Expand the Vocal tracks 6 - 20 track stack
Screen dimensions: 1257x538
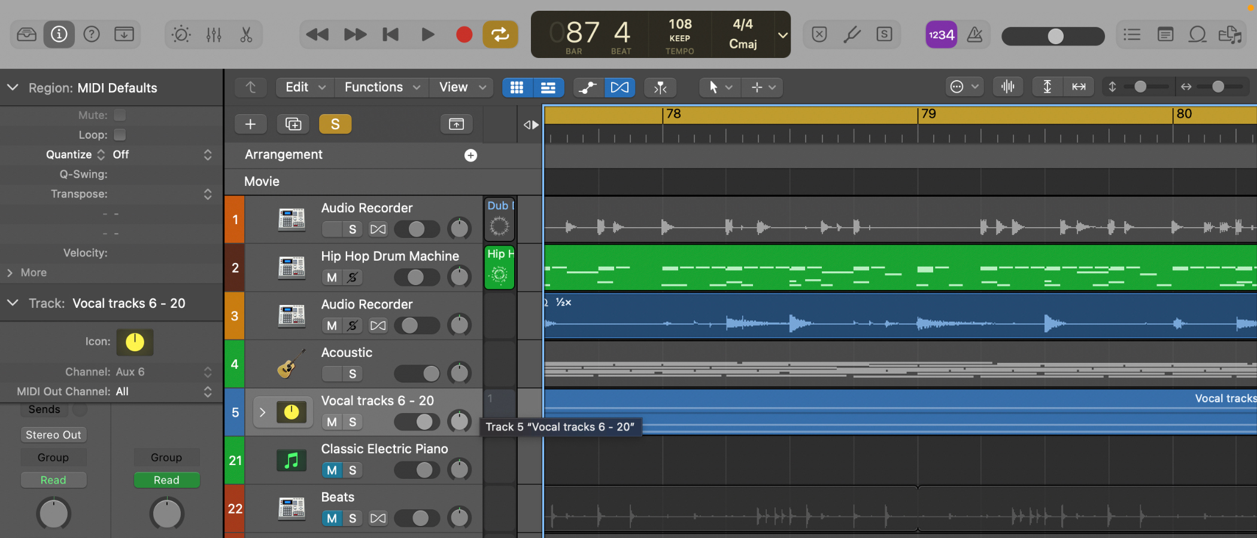(x=262, y=412)
